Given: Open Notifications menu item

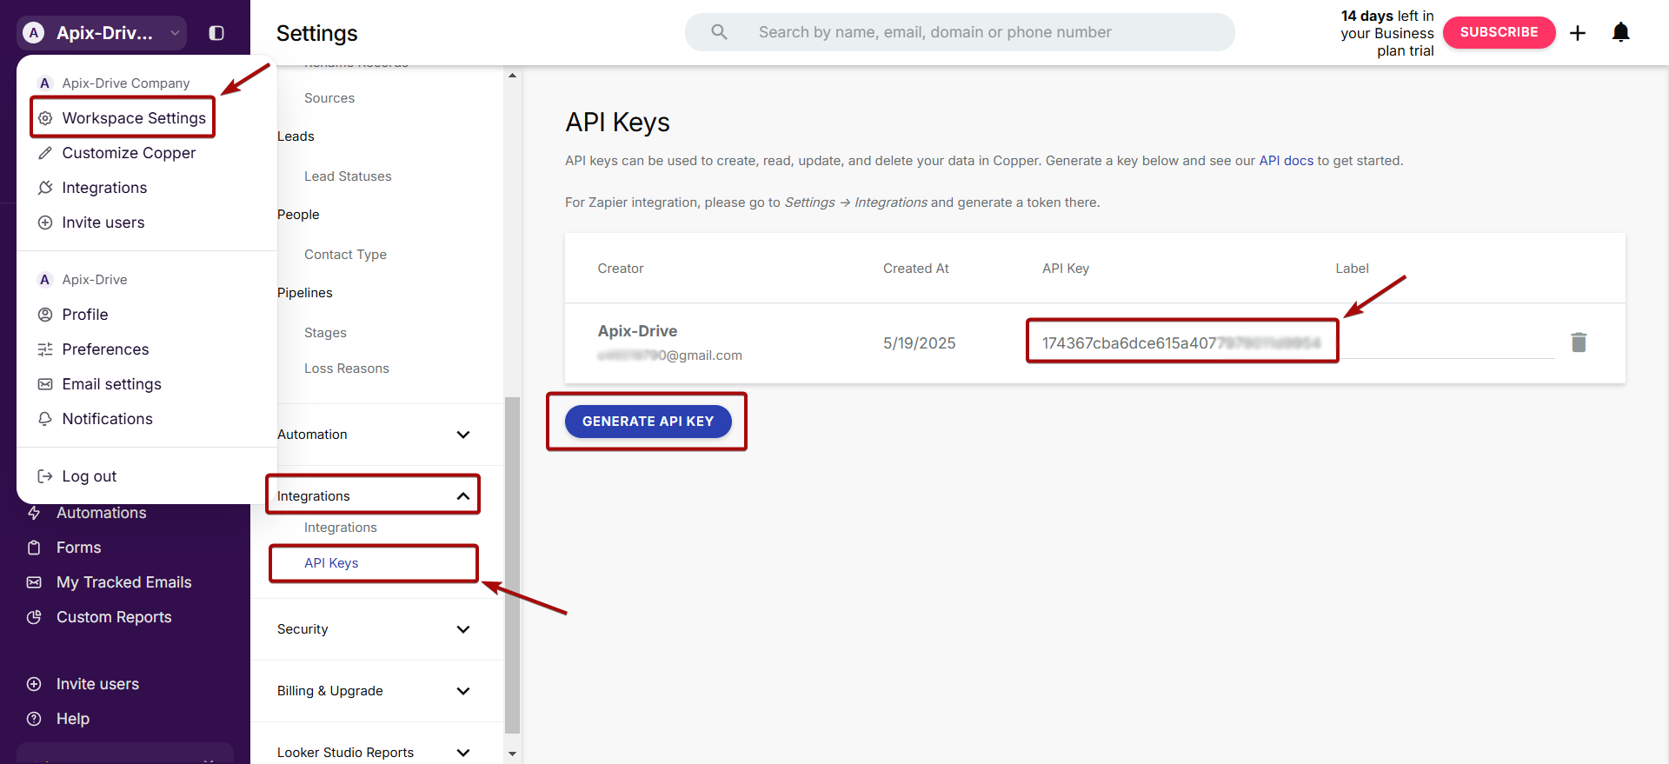Looking at the screenshot, I should [107, 419].
